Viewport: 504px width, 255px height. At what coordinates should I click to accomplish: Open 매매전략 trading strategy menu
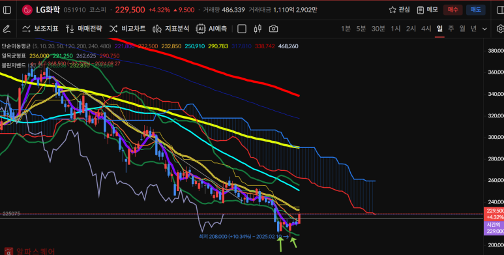83,29
